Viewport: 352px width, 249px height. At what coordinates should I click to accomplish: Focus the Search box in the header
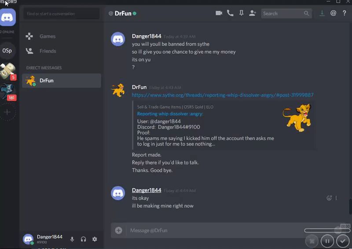coord(286,14)
